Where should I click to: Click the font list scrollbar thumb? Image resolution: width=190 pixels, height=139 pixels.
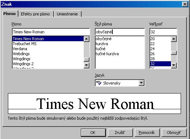pos(87,59)
